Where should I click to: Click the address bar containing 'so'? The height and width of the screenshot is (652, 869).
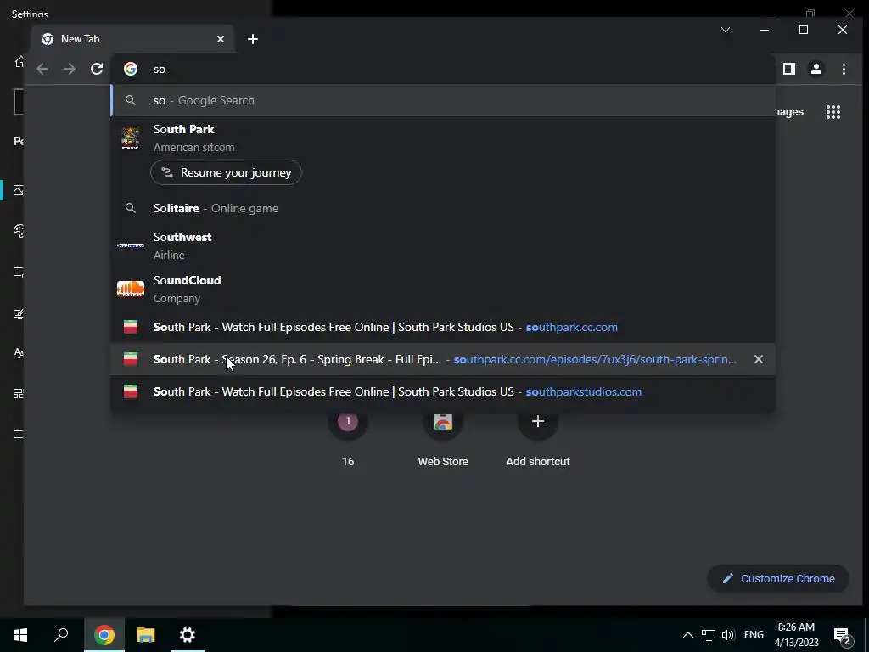(443, 69)
